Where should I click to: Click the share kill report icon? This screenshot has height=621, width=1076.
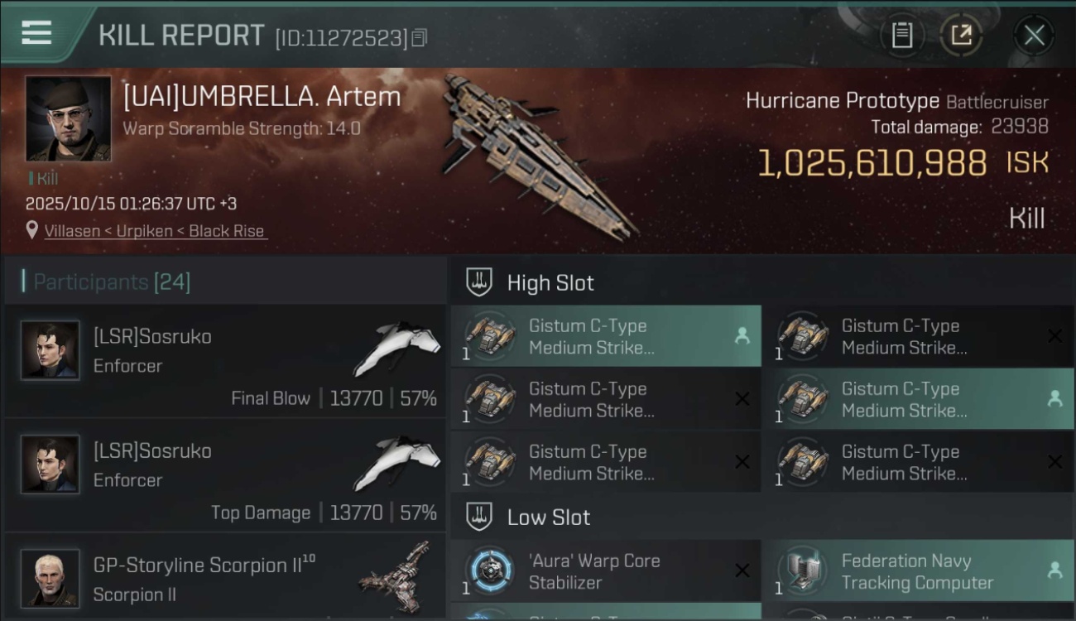point(961,35)
